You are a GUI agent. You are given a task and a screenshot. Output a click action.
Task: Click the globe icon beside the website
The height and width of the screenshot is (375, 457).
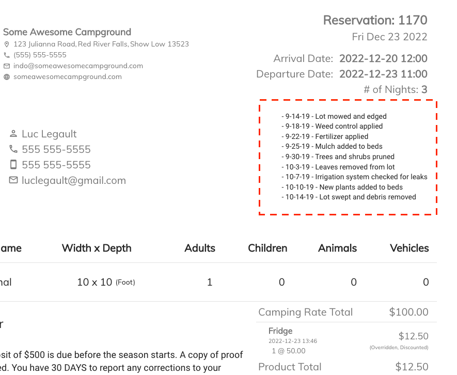pyautogui.click(x=7, y=77)
